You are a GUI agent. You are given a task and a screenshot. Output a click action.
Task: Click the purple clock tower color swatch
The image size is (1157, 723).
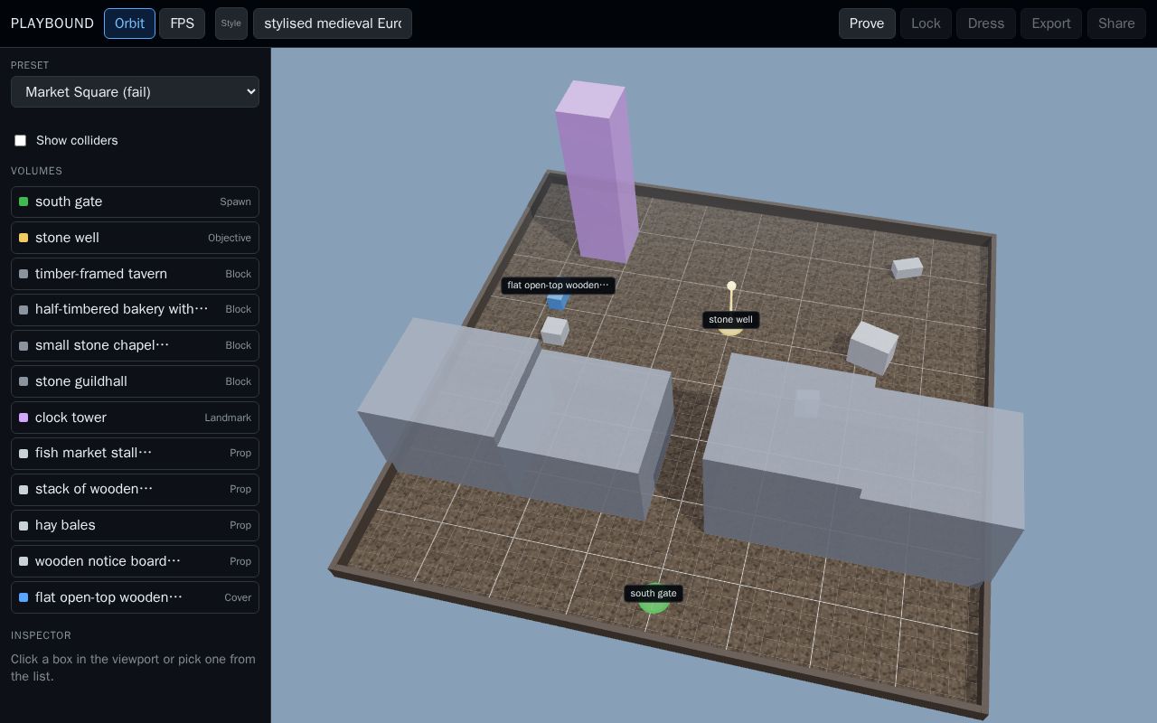(24, 418)
